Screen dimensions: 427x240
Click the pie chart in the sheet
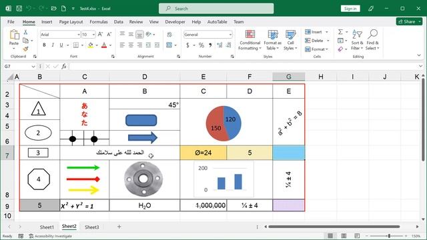click(224, 123)
